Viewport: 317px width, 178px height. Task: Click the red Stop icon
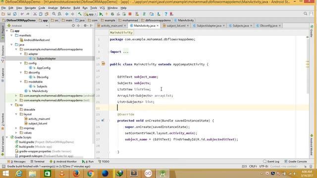(x=130, y=14)
